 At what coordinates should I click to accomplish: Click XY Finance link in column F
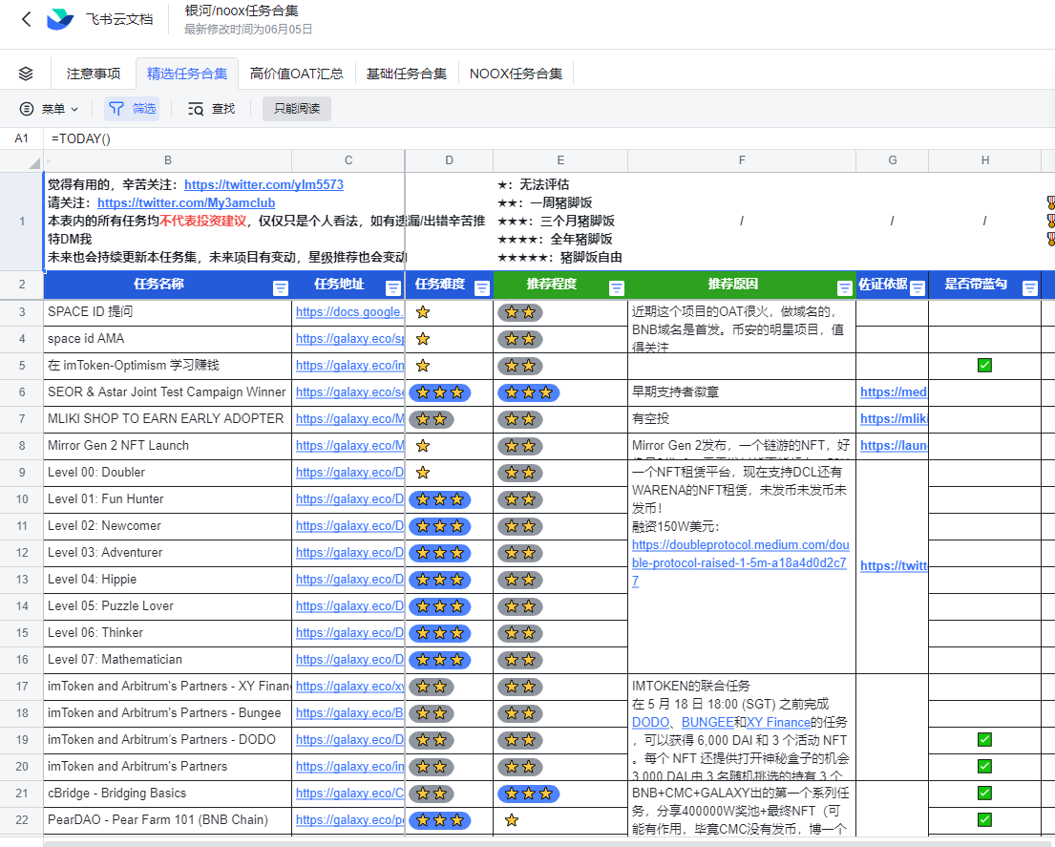[x=778, y=722]
